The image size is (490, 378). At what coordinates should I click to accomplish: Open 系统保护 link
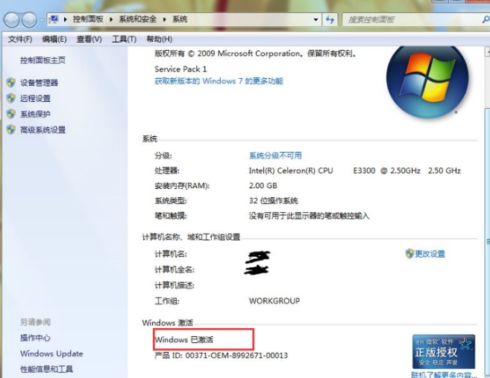pos(35,114)
